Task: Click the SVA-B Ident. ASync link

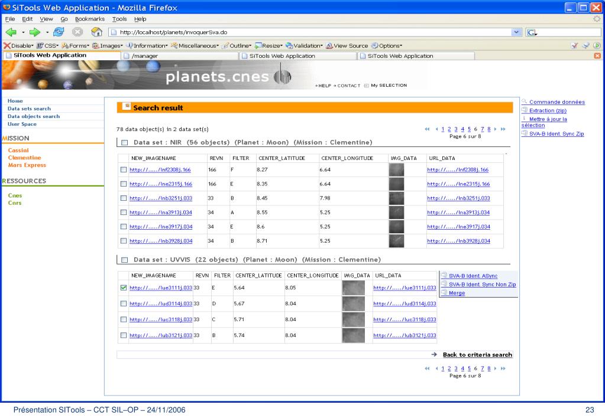Action: (473, 276)
